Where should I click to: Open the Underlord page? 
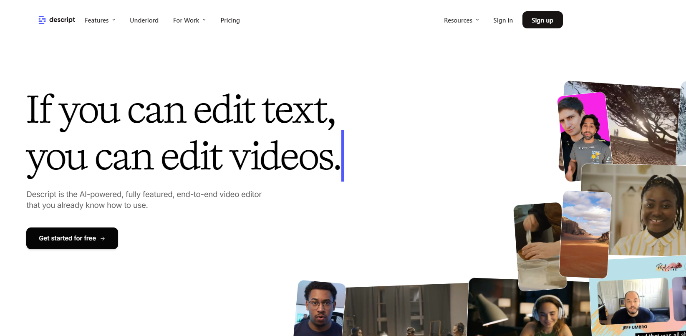coord(144,20)
